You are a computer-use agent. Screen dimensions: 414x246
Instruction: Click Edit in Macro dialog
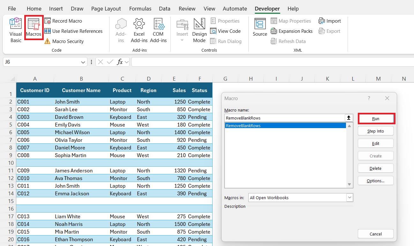point(376,143)
